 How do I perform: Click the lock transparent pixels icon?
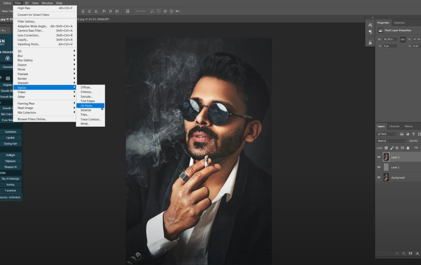tap(386, 148)
